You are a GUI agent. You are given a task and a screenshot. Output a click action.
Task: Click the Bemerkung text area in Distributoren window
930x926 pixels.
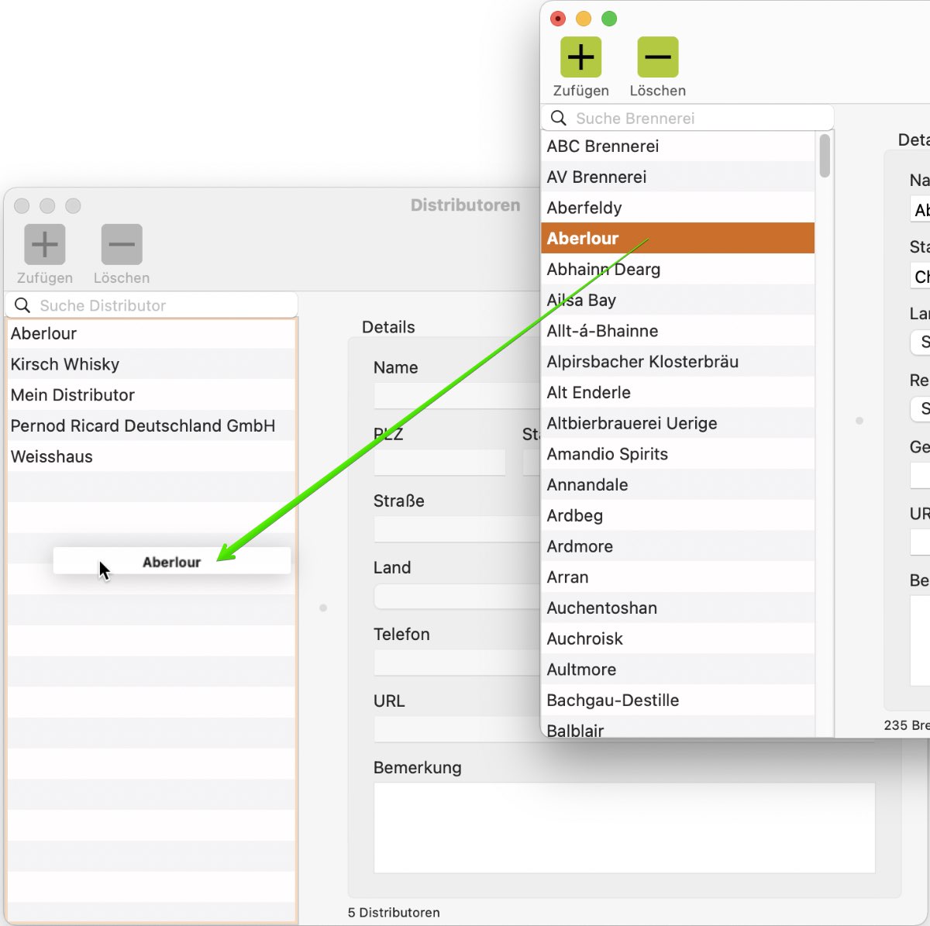click(x=625, y=828)
